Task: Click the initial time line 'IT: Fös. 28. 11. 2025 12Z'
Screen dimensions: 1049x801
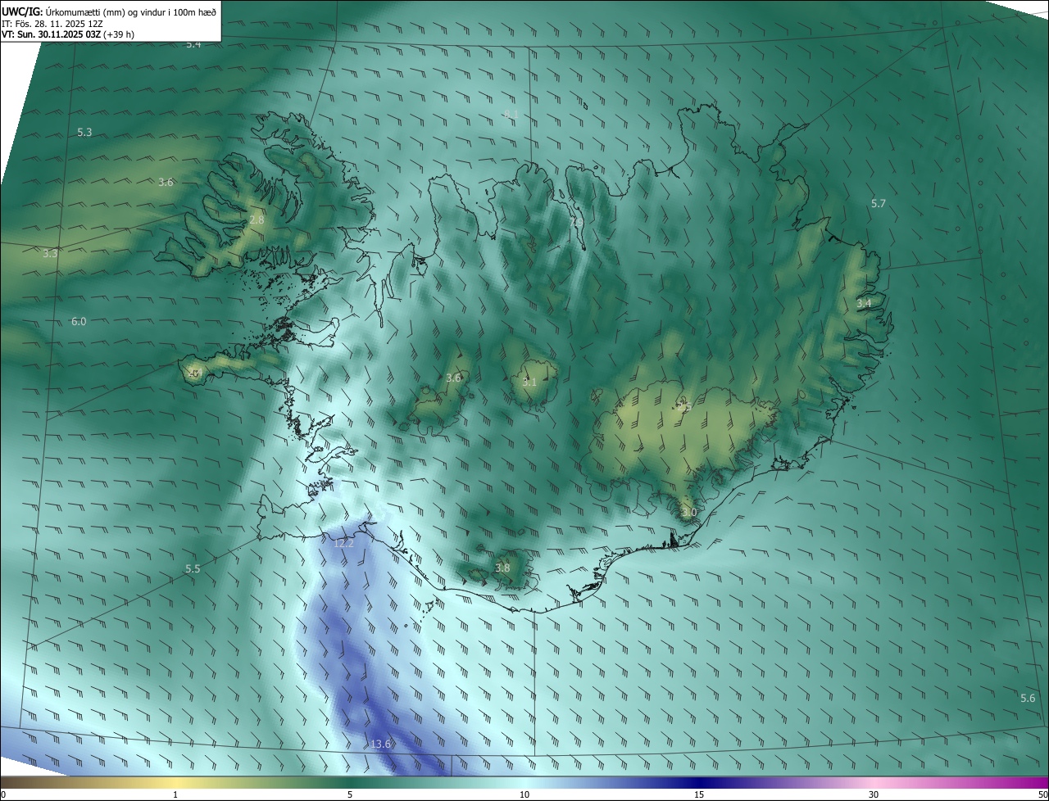Action: pyautogui.click(x=54, y=24)
